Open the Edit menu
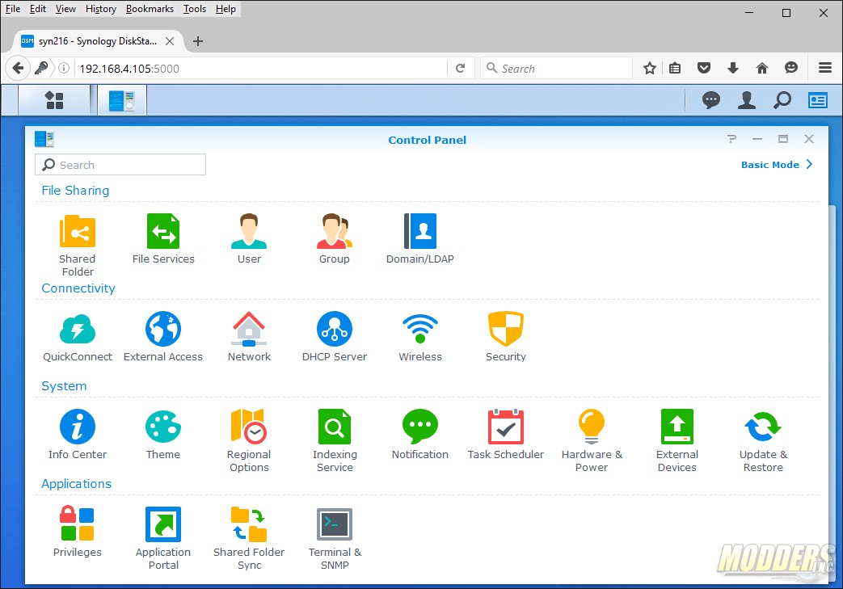 (x=38, y=9)
